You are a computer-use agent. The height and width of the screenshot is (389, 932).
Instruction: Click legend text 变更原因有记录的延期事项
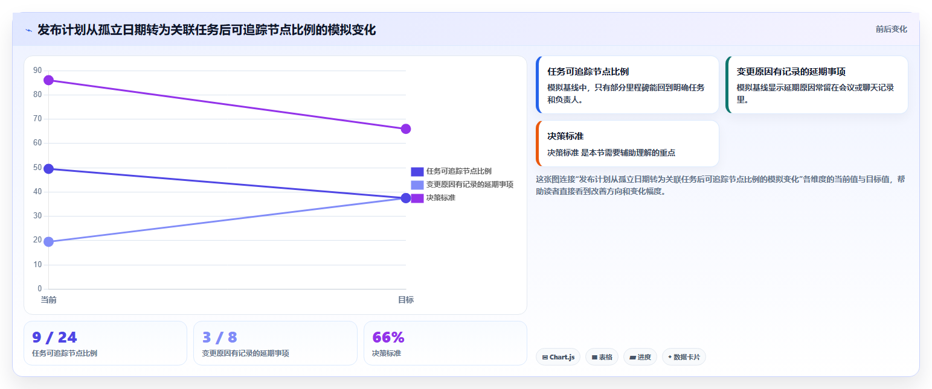pyautogui.click(x=469, y=185)
